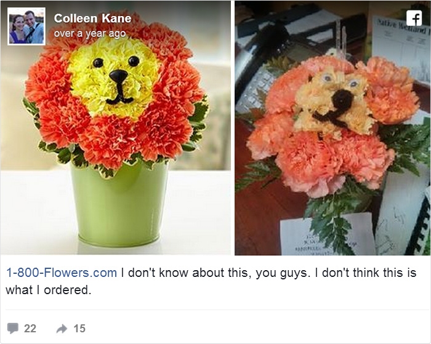Click the share count 15

[79, 329]
